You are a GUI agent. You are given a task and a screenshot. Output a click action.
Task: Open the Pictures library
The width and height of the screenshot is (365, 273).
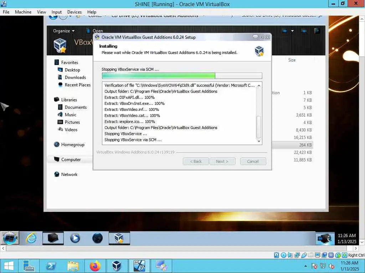pyautogui.click(x=72, y=122)
